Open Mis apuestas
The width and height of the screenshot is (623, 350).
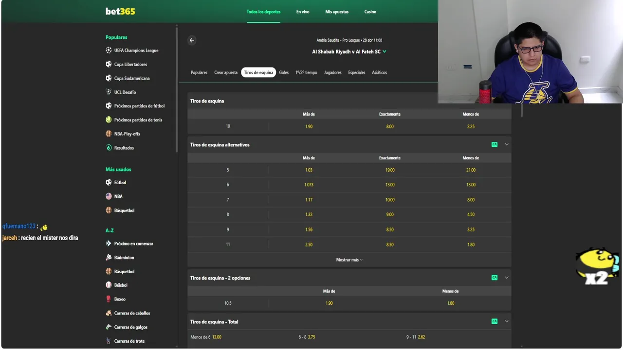[337, 12]
